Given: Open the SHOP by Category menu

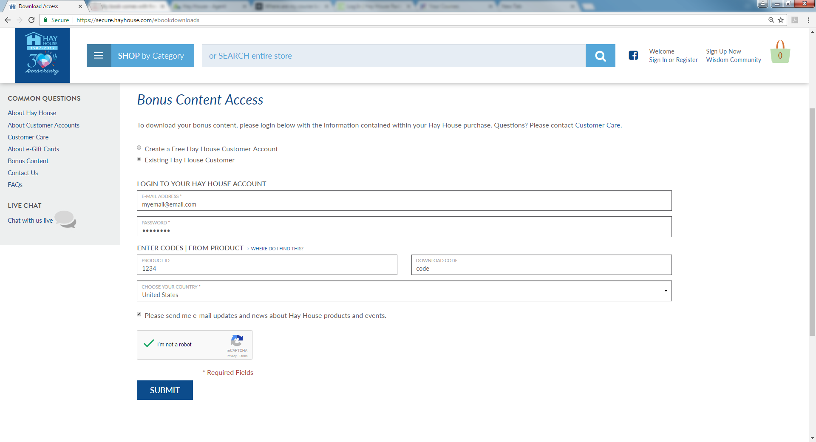Looking at the screenshot, I should click(151, 56).
